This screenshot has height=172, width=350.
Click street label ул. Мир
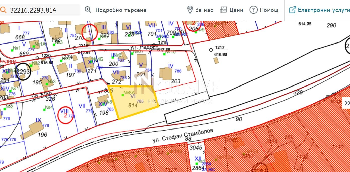[x=41, y=96]
